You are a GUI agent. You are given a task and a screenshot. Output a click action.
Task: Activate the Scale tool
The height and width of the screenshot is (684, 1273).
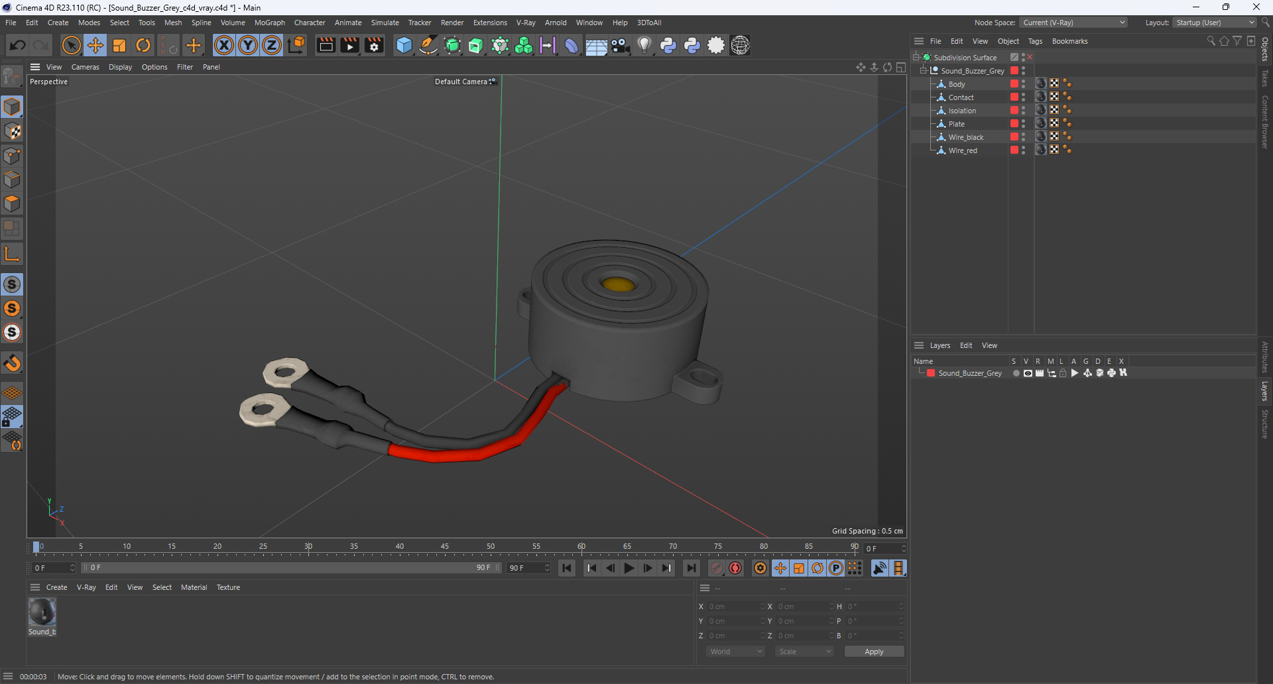(119, 45)
